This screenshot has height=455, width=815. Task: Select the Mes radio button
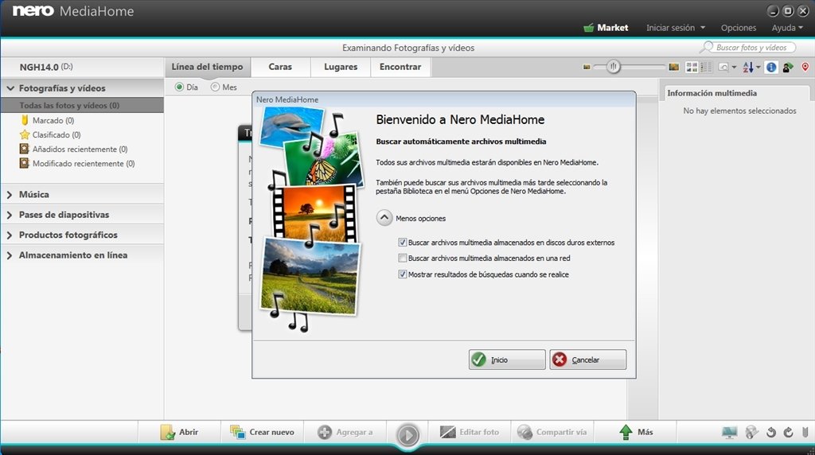215,87
